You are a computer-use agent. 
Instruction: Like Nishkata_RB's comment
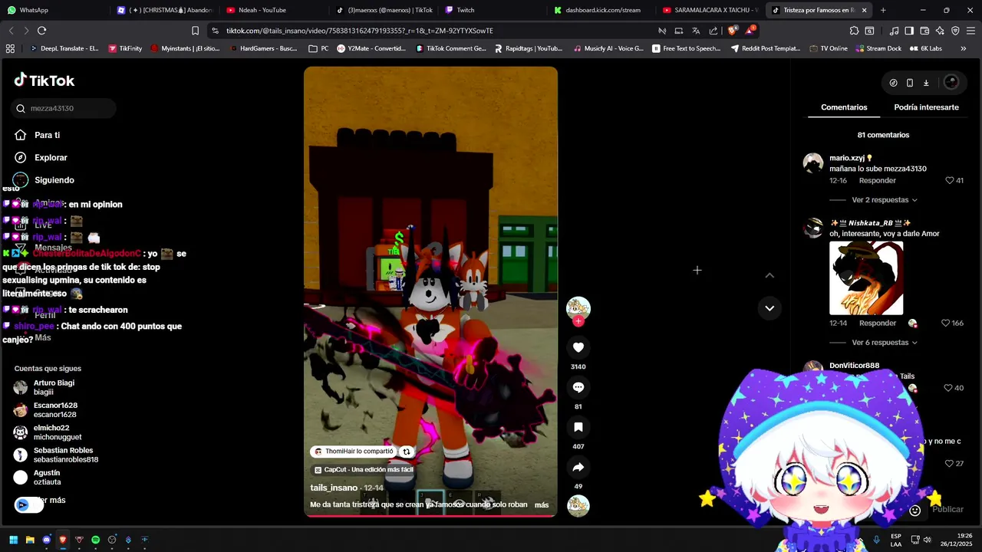946,324
